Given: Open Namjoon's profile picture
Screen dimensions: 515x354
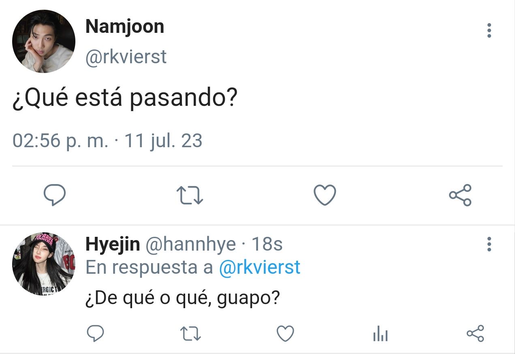Looking at the screenshot, I should pos(44,41).
